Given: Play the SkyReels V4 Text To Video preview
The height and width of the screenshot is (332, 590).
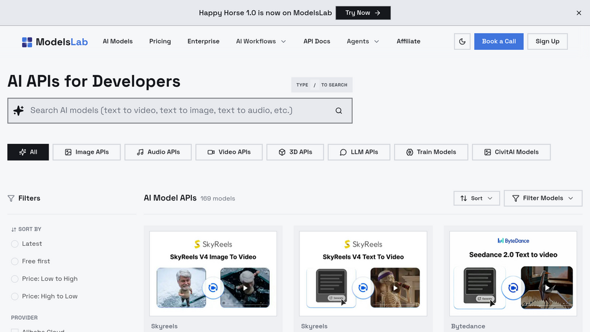Looking at the screenshot, I should 395,288.
